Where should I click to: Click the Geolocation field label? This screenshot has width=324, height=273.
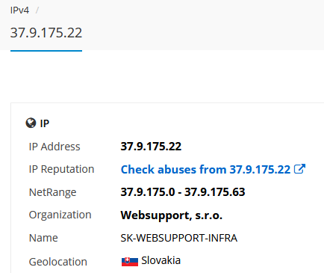[58, 262]
